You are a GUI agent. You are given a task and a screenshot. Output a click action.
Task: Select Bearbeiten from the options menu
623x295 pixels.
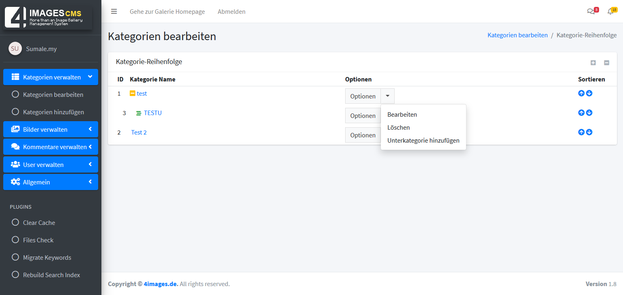pos(402,115)
